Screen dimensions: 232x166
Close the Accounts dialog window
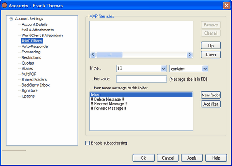pos(226,6)
